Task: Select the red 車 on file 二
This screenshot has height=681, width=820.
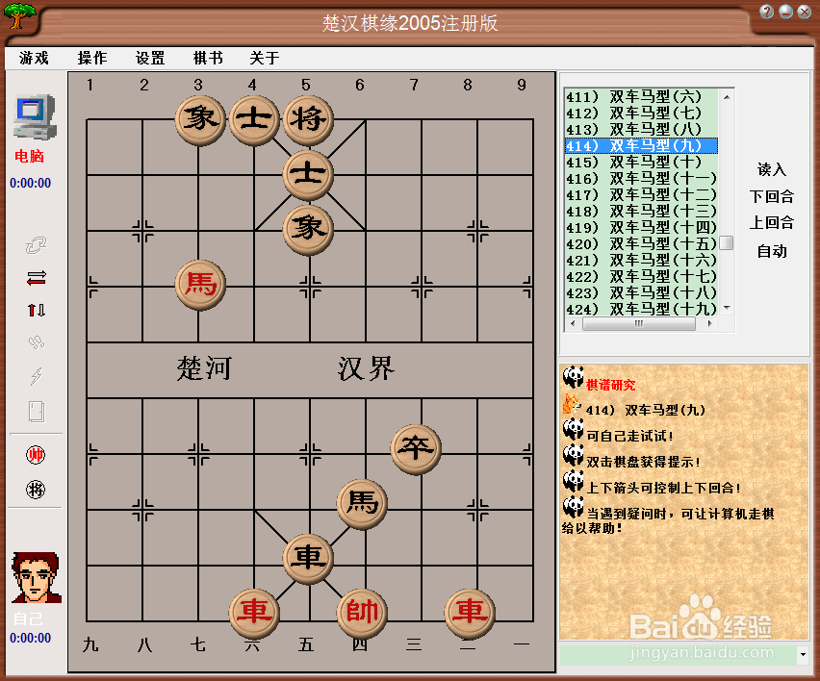Action: point(470,613)
